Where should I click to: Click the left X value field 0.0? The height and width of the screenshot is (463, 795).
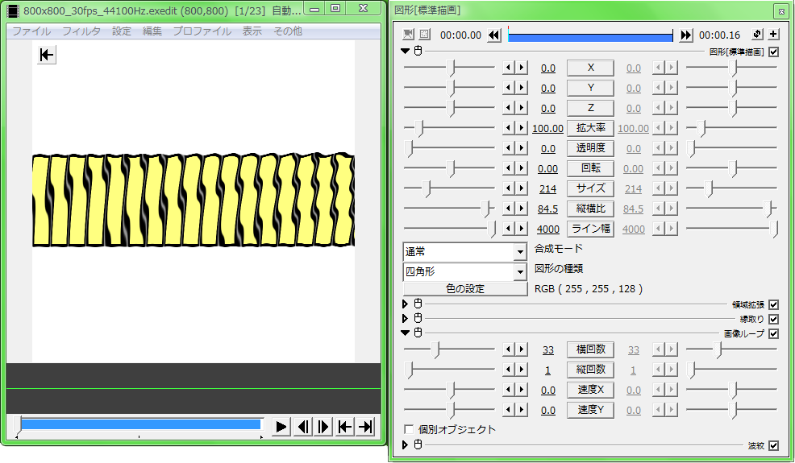click(x=548, y=68)
